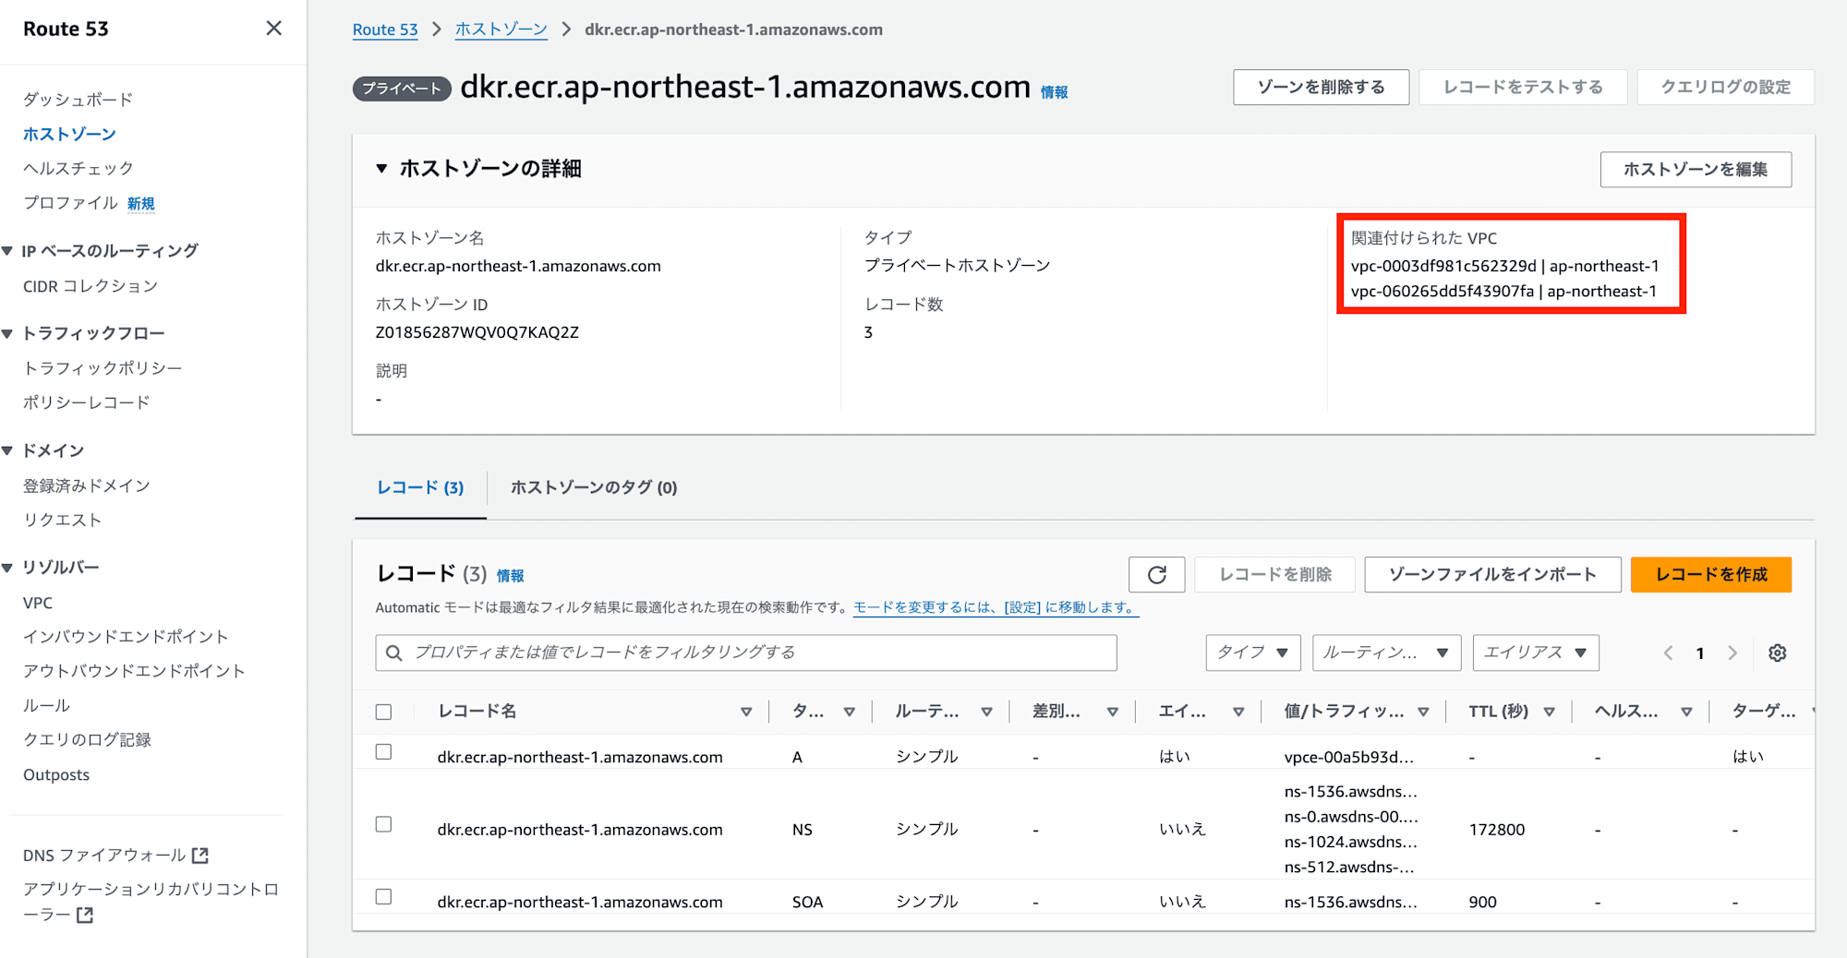Sort by ルーティング column arrow in header

pos(986,712)
